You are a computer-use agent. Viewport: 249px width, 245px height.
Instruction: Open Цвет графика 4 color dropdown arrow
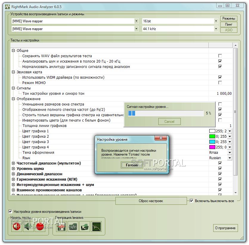(230, 147)
